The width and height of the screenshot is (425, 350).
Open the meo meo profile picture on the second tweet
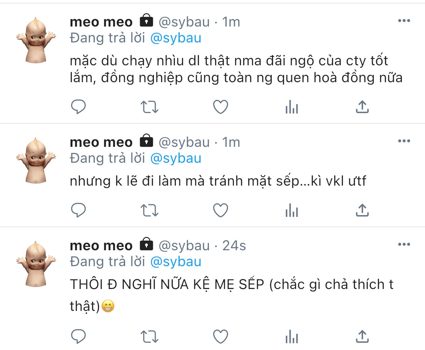36,161
